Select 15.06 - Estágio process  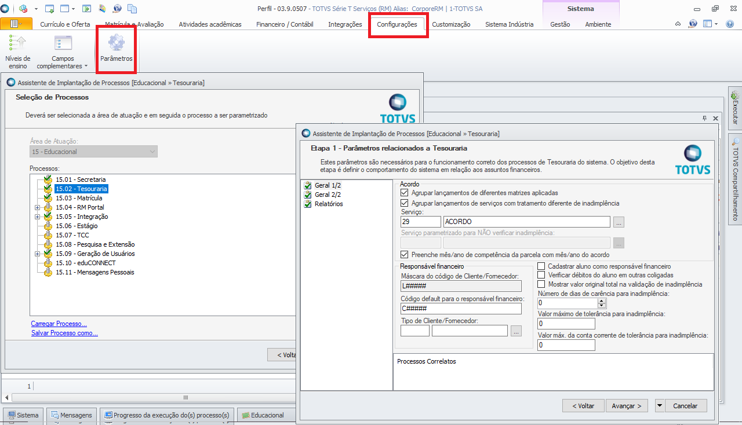click(x=77, y=226)
